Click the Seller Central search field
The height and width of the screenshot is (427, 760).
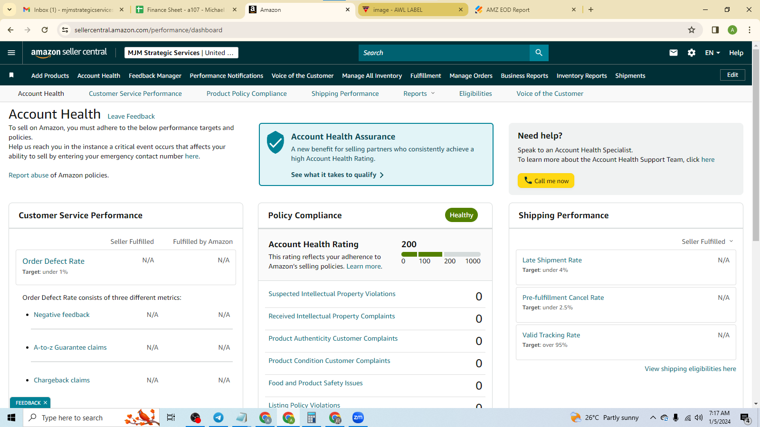(444, 53)
